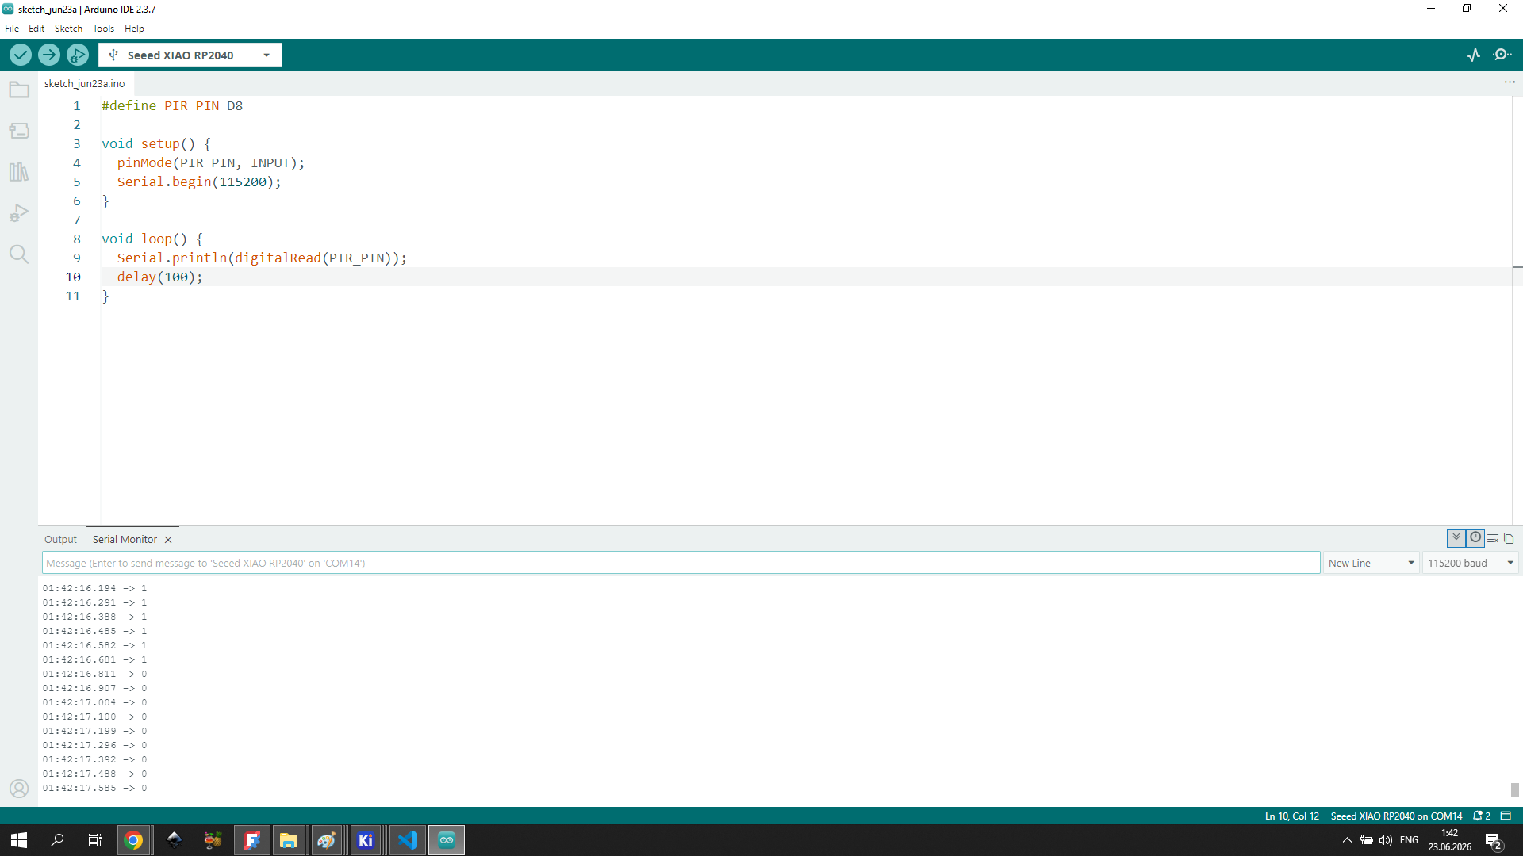Image resolution: width=1523 pixels, height=856 pixels.
Task: Open Google Chrome from the taskbar
Action: pos(133,840)
